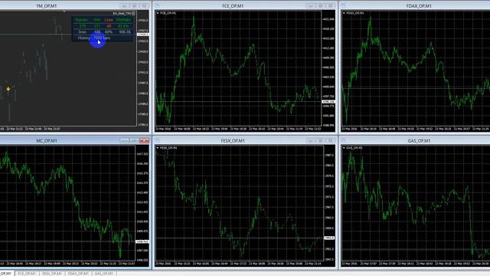Switch to the FESX_OP,M1 bottom tab
490x276 pixels.
tap(52, 274)
